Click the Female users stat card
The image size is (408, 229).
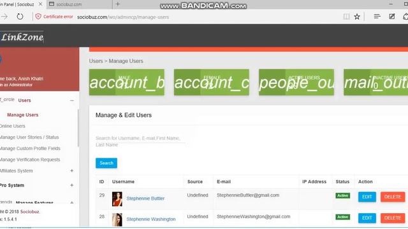pos(212,82)
